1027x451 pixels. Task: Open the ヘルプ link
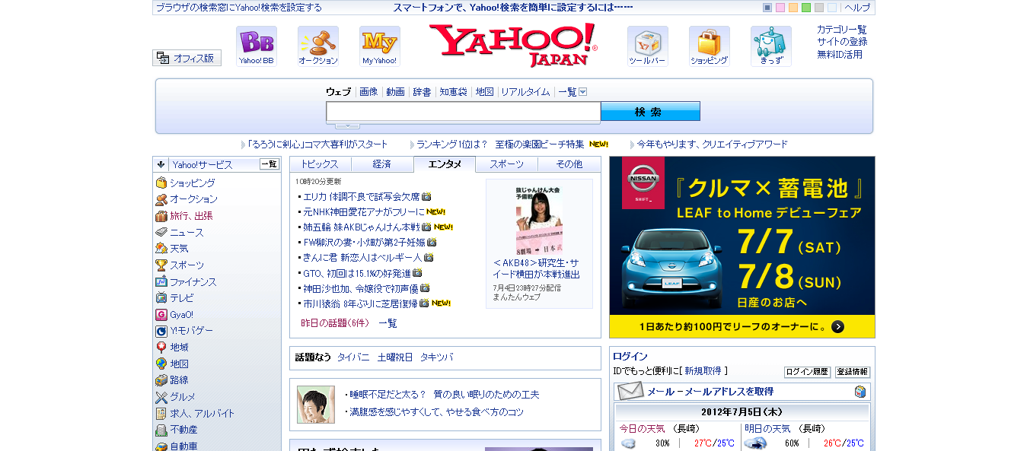pos(857,8)
